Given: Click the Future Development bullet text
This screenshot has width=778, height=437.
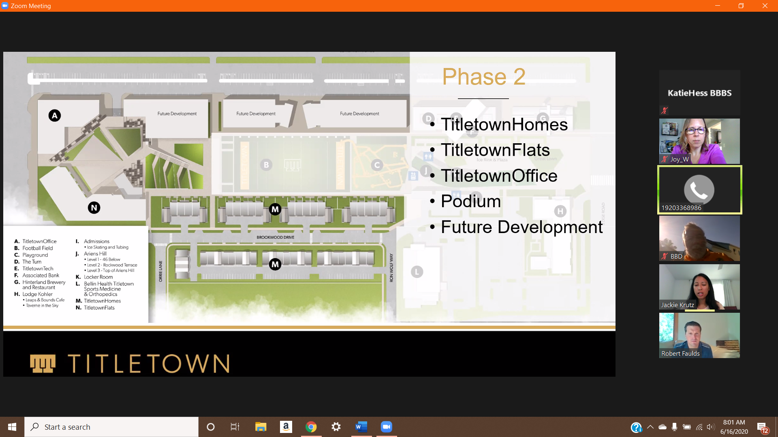Looking at the screenshot, I should 522,227.
